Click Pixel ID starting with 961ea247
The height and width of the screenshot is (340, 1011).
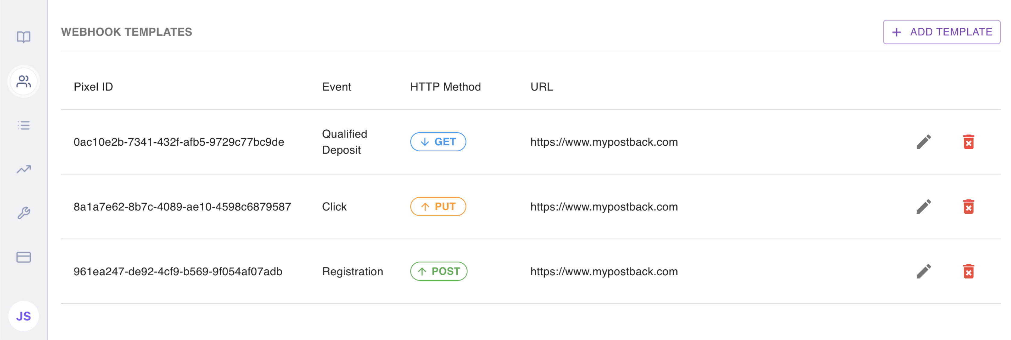click(178, 271)
